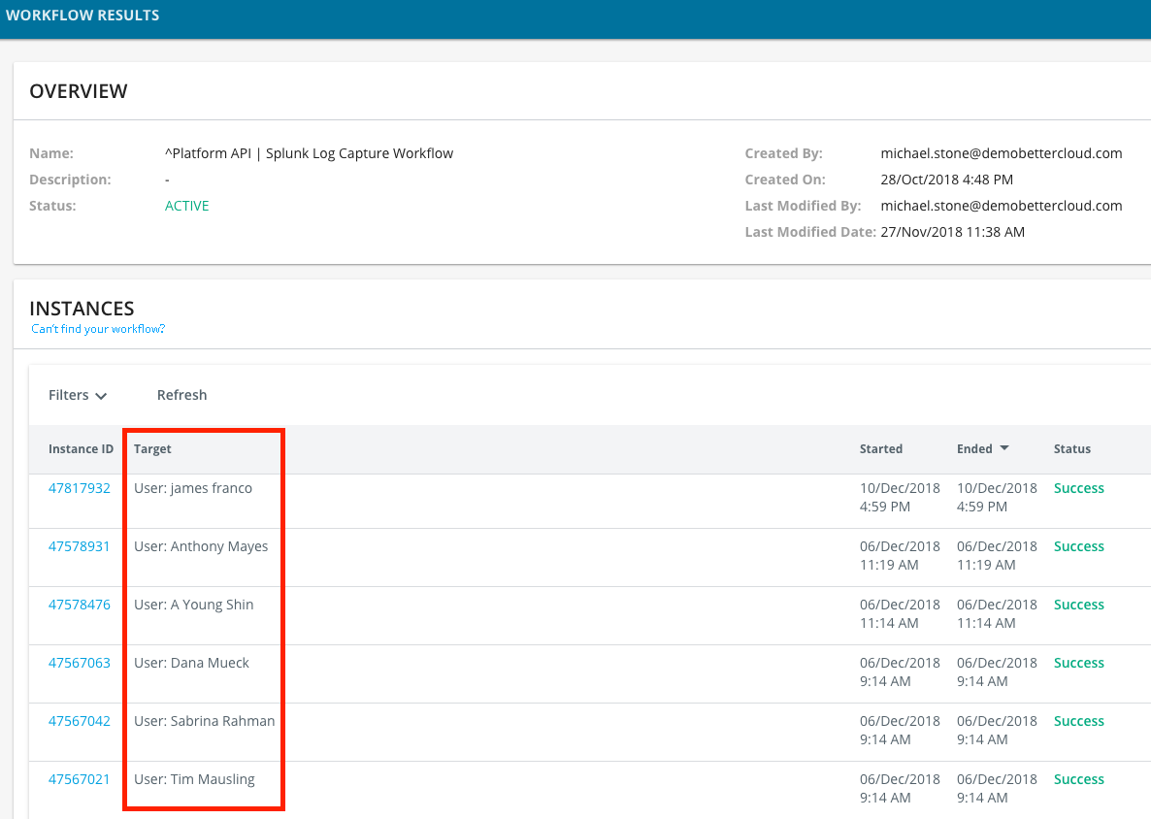The width and height of the screenshot is (1151, 819).
Task: Click the Success status for james franco
Action: (x=1079, y=488)
